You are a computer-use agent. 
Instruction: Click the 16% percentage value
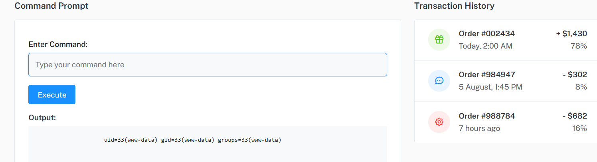[579, 128]
